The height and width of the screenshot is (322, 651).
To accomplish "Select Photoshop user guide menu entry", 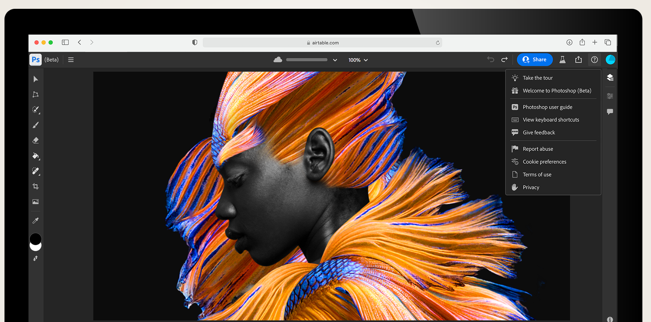I will pyautogui.click(x=547, y=107).
